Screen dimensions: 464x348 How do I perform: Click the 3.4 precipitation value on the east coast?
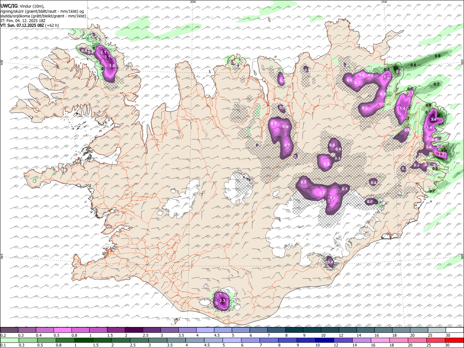coord(433,119)
